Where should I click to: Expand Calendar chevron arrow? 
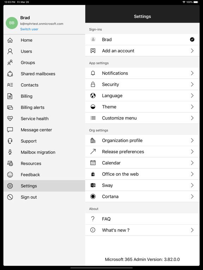click(x=192, y=163)
